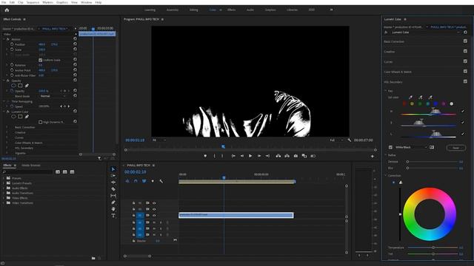The width and height of the screenshot is (474, 266).
Task: Open the Button Editor plus icon
Action: (373, 156)
